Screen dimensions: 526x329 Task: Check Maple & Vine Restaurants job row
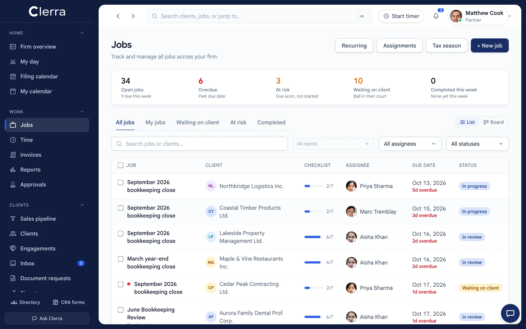121,259
